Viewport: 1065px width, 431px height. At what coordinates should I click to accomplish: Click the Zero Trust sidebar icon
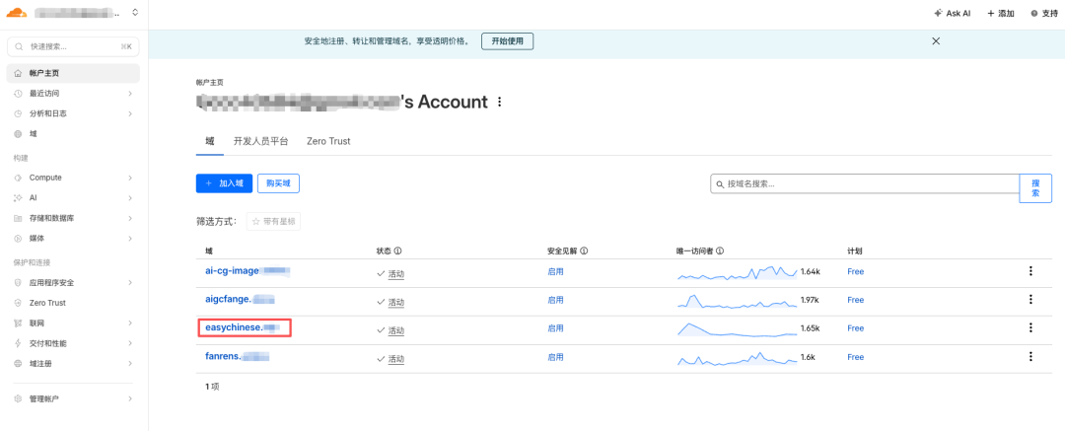point(18,303)
